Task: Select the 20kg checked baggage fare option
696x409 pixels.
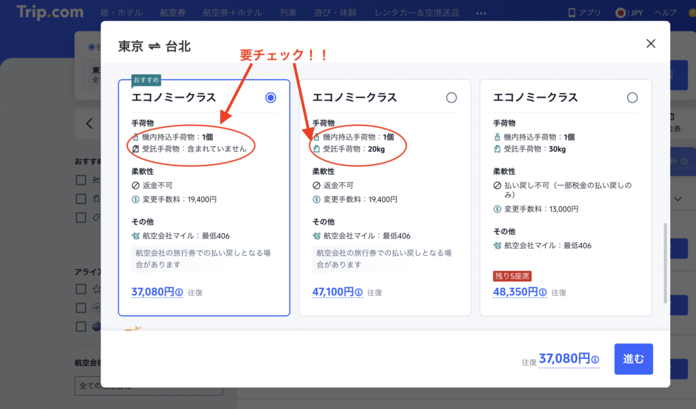Action: point(451,98)
